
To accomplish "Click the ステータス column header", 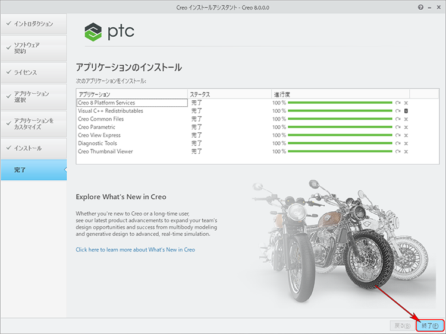I will (x=230, y=94).
